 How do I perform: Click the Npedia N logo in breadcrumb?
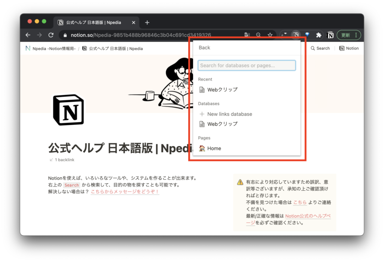[28, 48]
